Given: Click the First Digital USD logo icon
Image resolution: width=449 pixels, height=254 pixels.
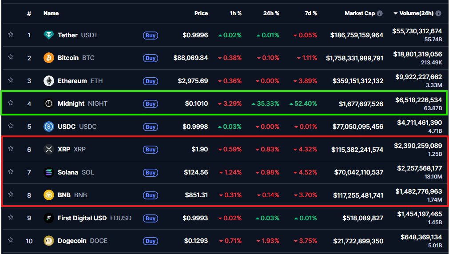Looking at the screenshot, I should click(x=49, y=218).
